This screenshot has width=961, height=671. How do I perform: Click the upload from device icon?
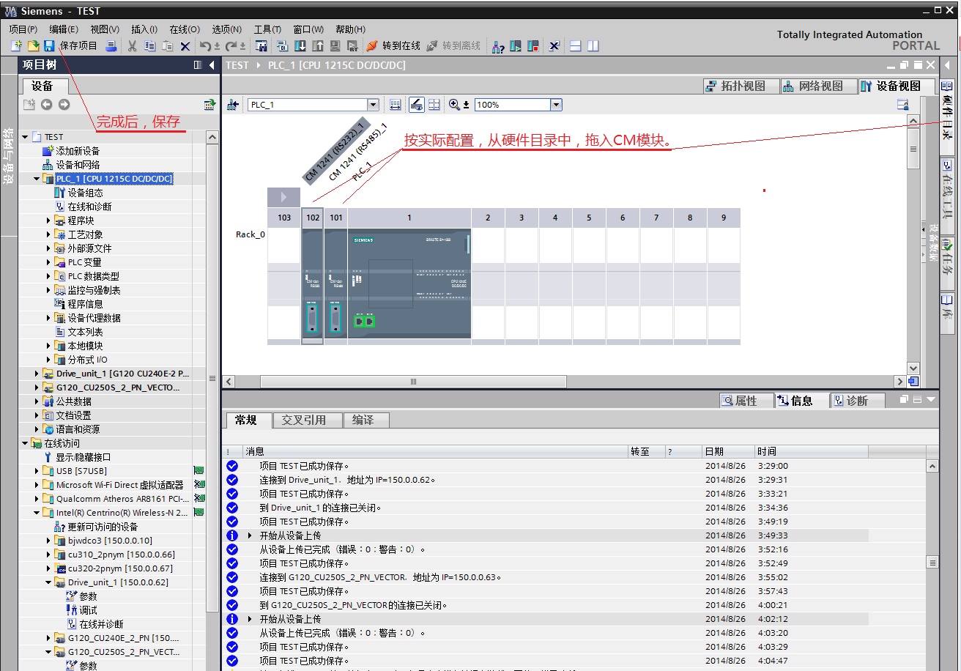tap(318, 46)
